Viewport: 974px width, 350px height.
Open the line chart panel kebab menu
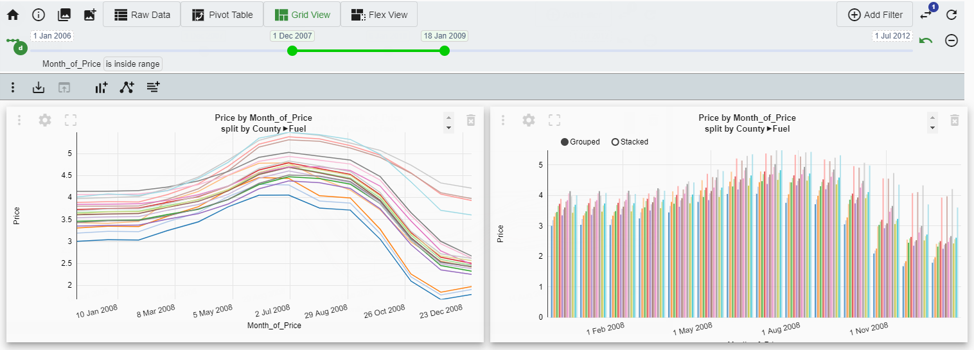tap(19, 120)
